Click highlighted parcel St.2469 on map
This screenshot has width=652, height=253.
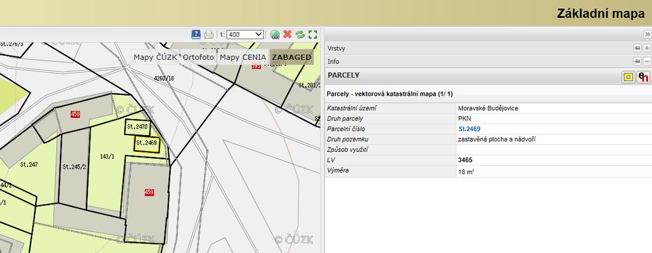tap(147, 144)
